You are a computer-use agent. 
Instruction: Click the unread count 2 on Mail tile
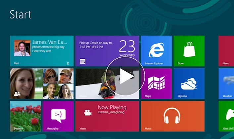pos(68,63)
